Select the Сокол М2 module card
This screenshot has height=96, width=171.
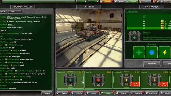pos(154,79)
